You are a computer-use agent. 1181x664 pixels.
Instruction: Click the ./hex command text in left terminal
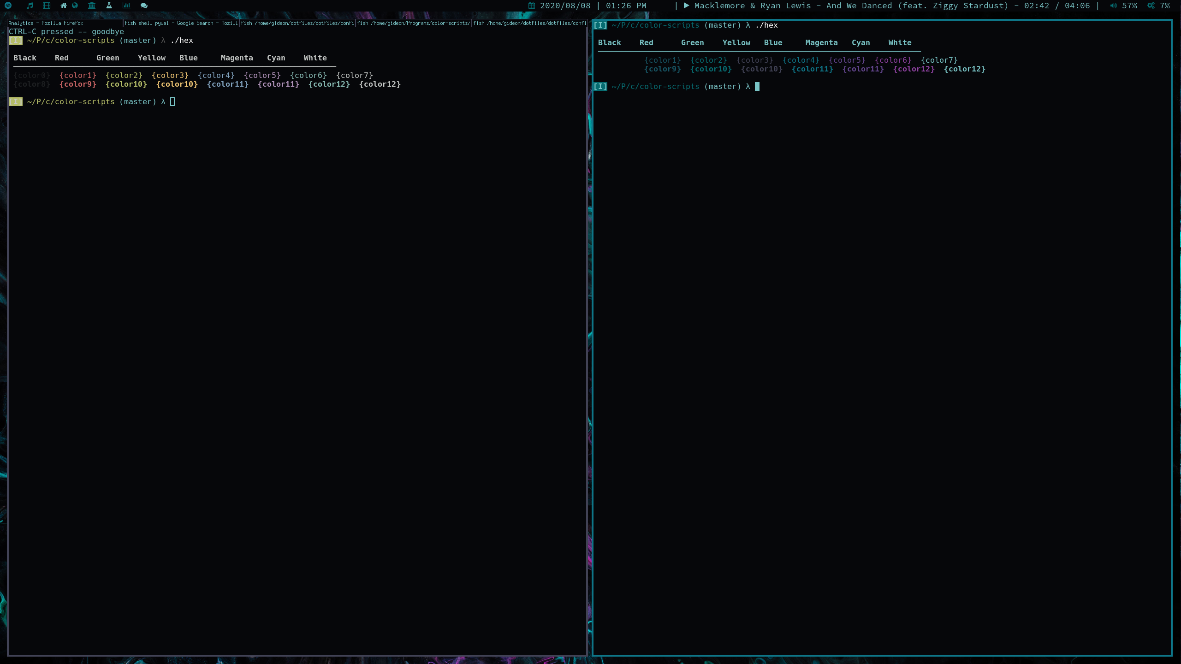point(183,40)
